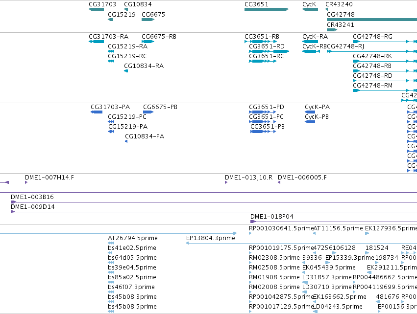Click EST EP15339.3prime
This screenshot has width=417, height=314.
pyautogui.click(x=328, y=263)
